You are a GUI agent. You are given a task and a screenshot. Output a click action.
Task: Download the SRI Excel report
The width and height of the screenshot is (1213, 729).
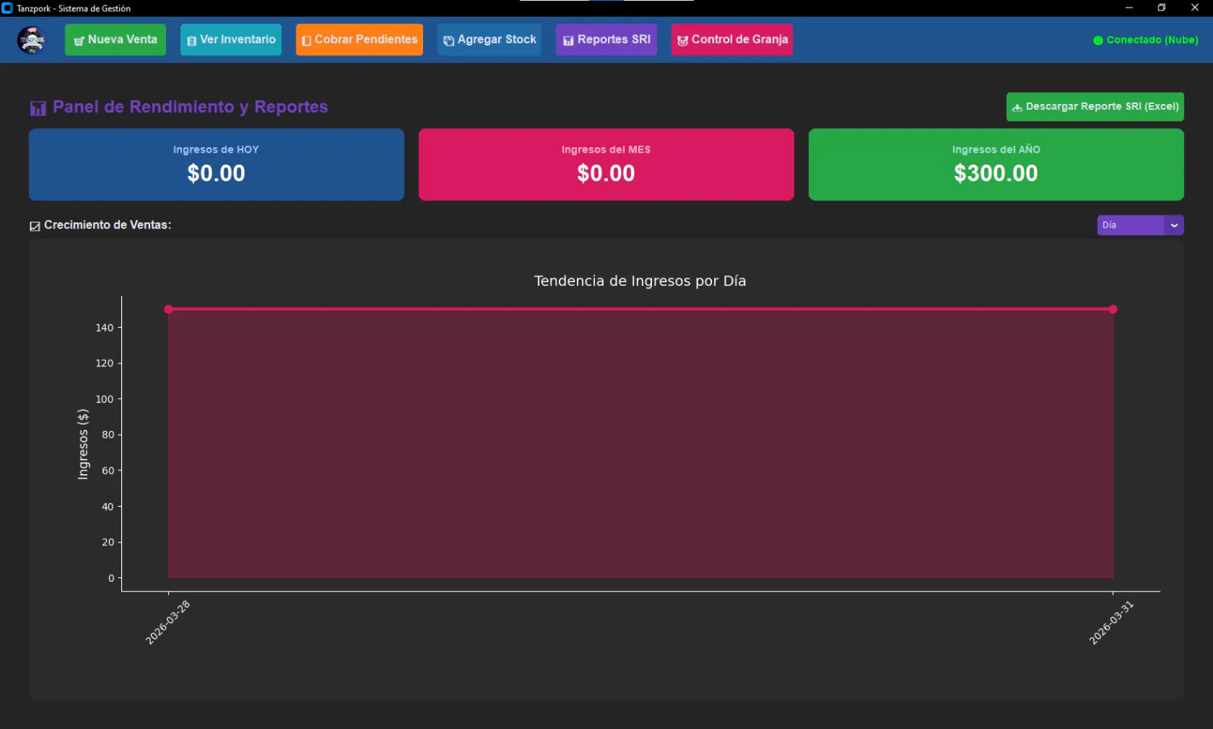point(1095,107)
